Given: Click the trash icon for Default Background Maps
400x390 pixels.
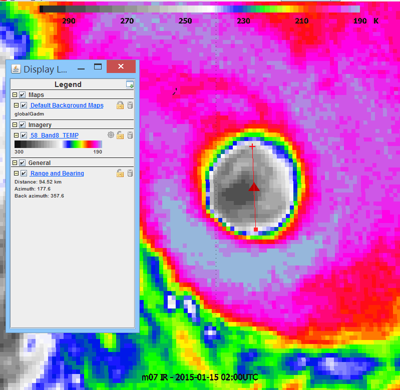Looking at the screenshot, I should pos(130,105).
